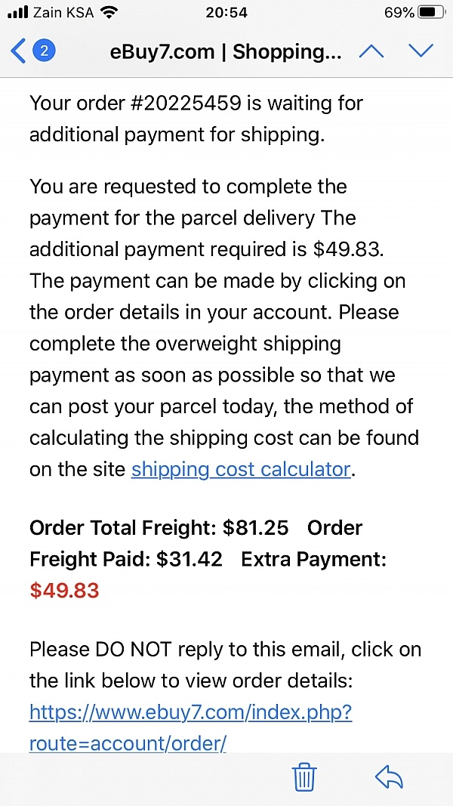Tap the Please DO NOT reply sentence
453x806 pixels.
[x=225, y=650]
